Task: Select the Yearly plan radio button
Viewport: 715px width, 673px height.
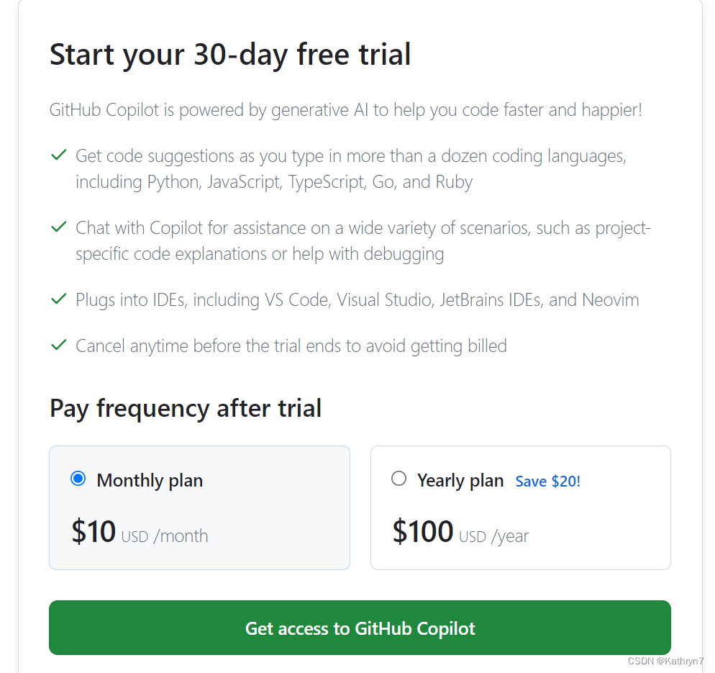Action: point(399,477)
